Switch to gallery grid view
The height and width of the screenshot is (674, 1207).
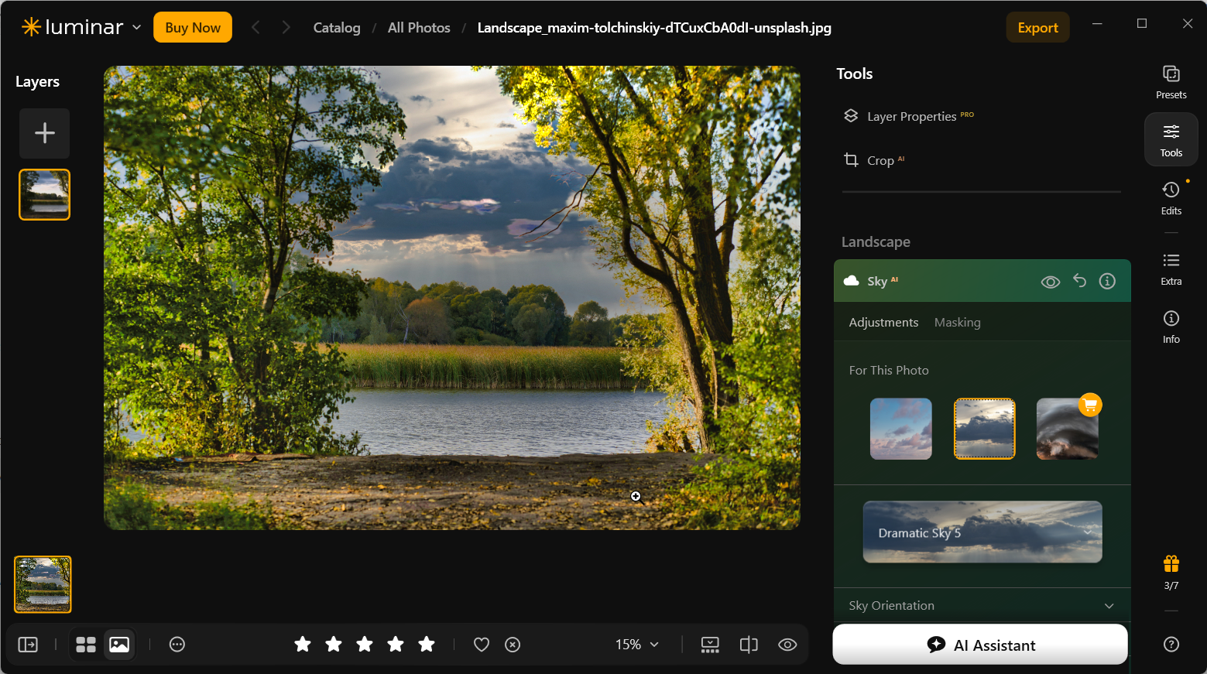[x=86, y=645]
